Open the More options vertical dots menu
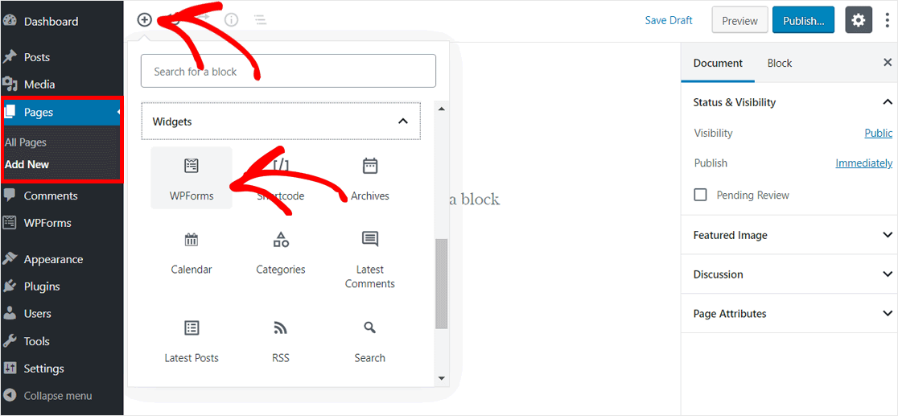The width and height of the screenshot is (898, 416). [887, 21]
